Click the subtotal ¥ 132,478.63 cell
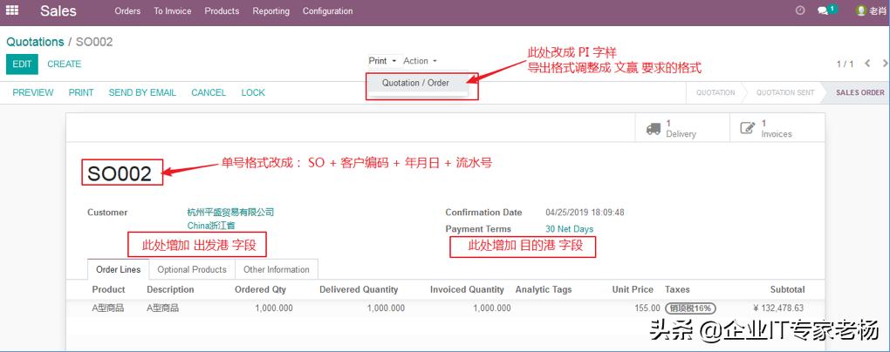890x352 pixels. click(x=778, y=308)
